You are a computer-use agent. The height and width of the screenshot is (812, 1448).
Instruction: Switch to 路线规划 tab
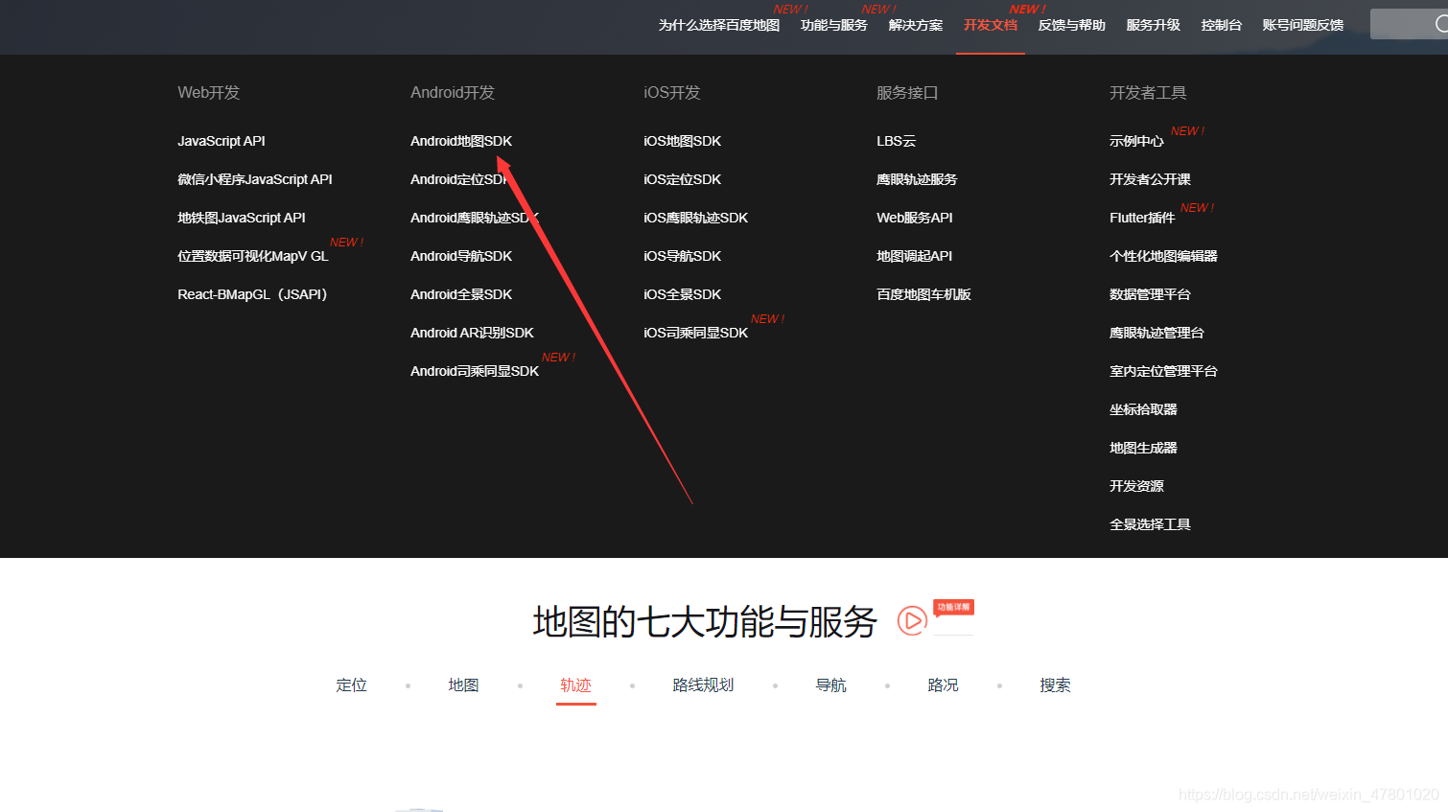[x=703, y=684]
